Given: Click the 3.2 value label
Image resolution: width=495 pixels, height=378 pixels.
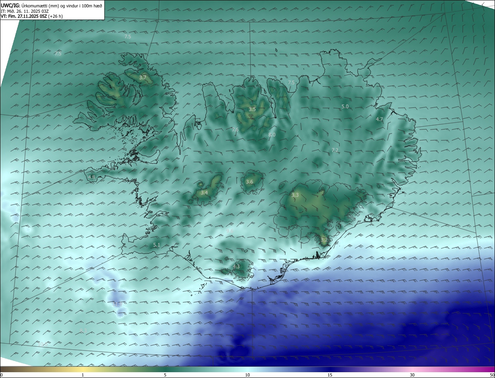Looking at the screenshot, I should coord(324,240).
